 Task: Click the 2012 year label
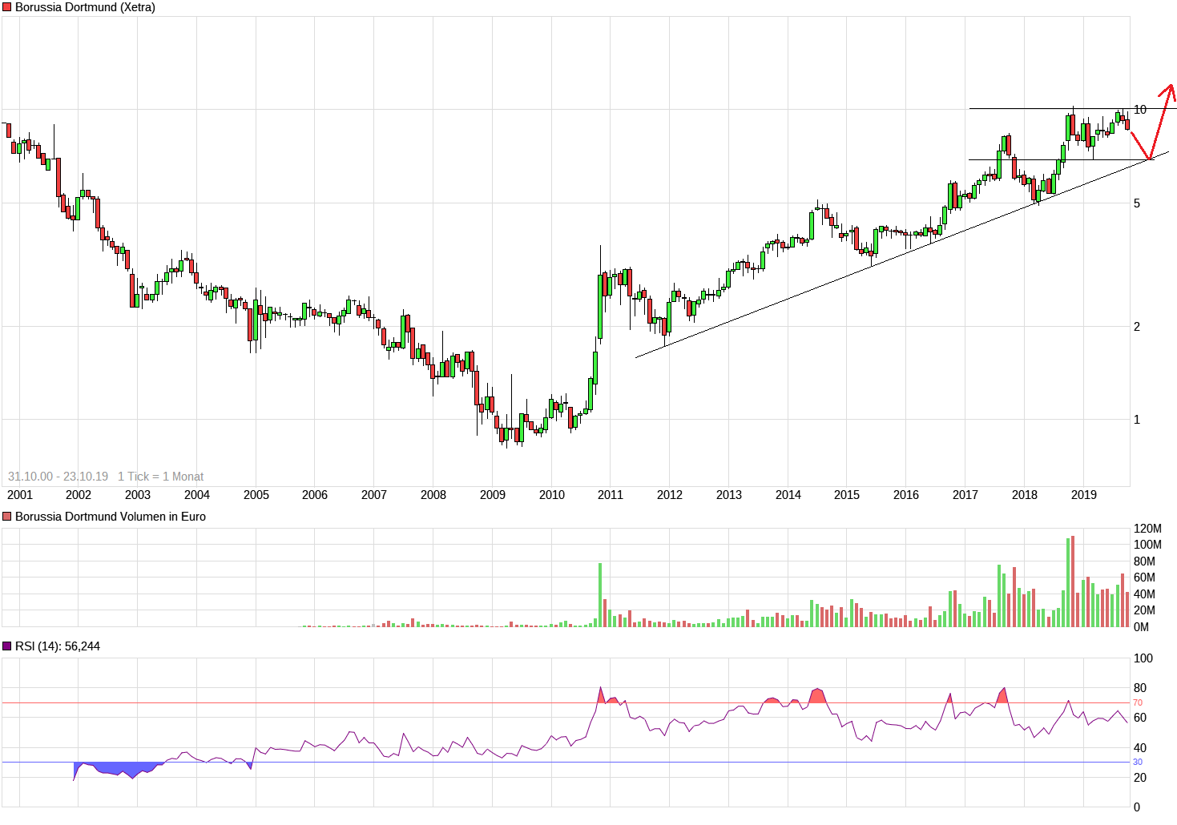click(x=670, y=495)
